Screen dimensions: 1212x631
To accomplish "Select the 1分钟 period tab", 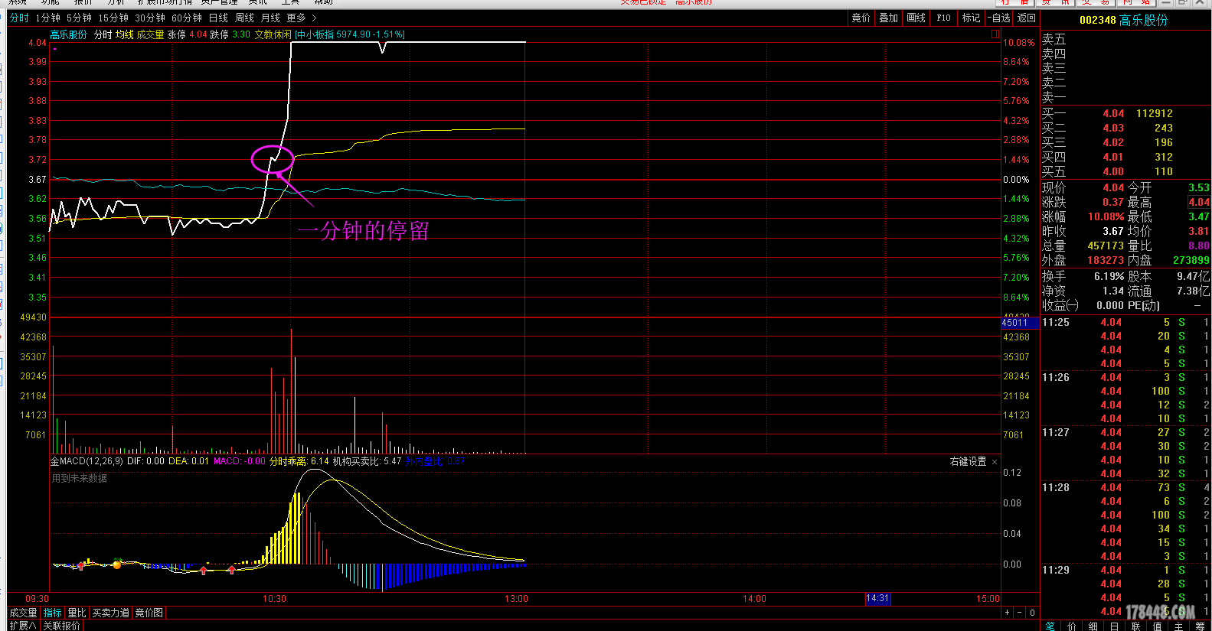I will tap(47, 18).
